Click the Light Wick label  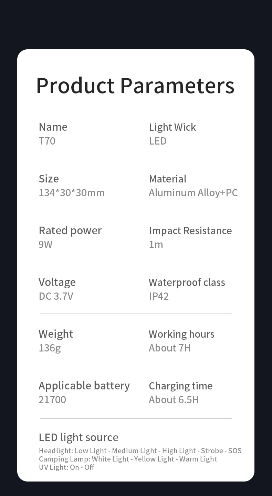click(x=172, y=127)
